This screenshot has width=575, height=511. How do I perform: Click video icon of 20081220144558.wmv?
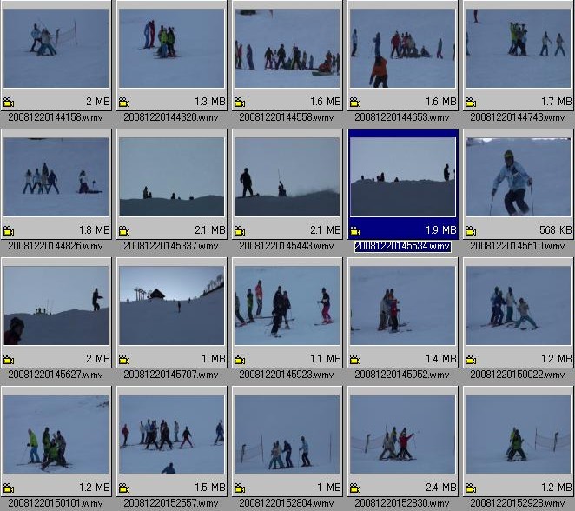[x=240, y=103]
